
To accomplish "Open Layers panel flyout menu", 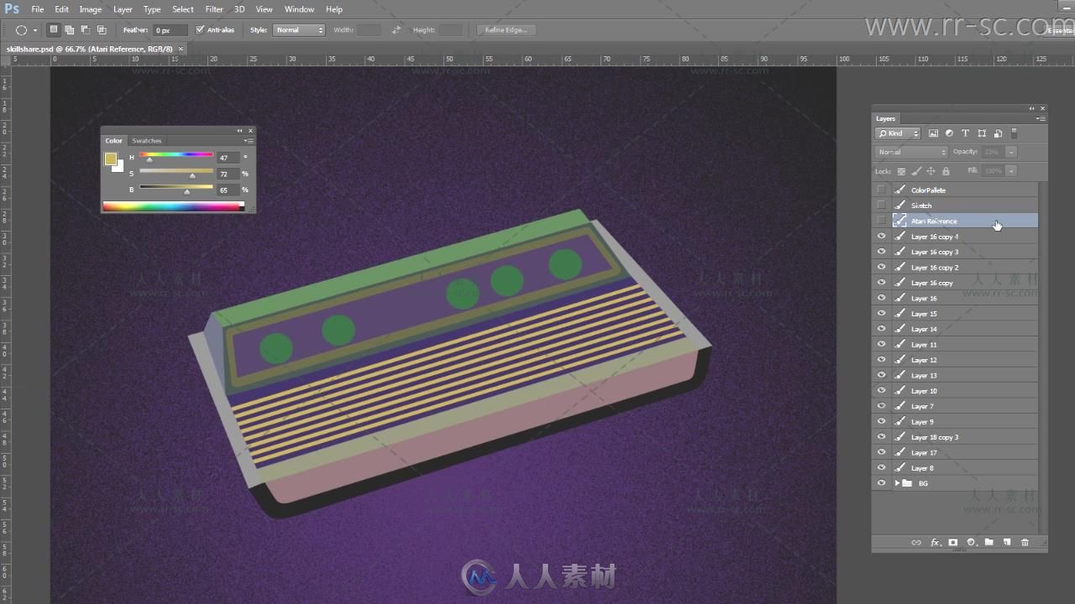I will (1041, 118).
